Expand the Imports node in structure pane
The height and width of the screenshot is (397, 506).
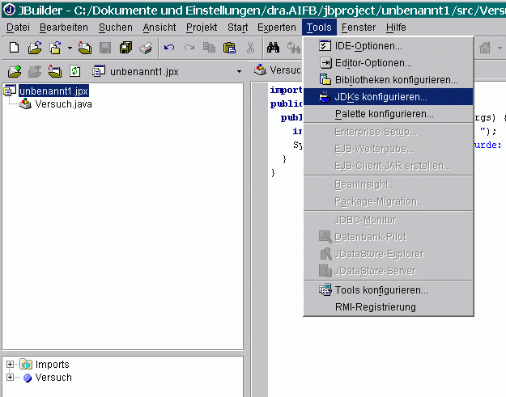point(10,365)
